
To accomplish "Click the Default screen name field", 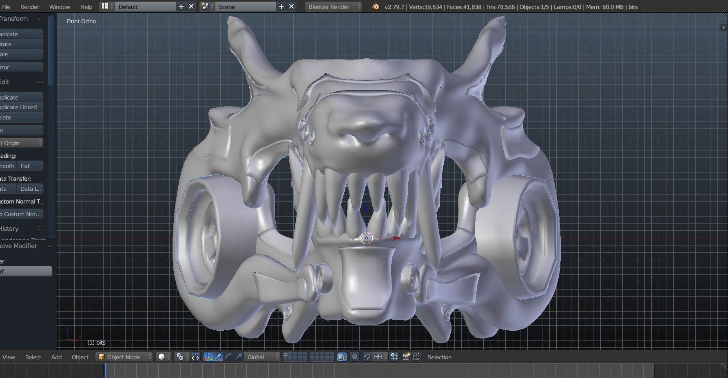I will point(146,7).
